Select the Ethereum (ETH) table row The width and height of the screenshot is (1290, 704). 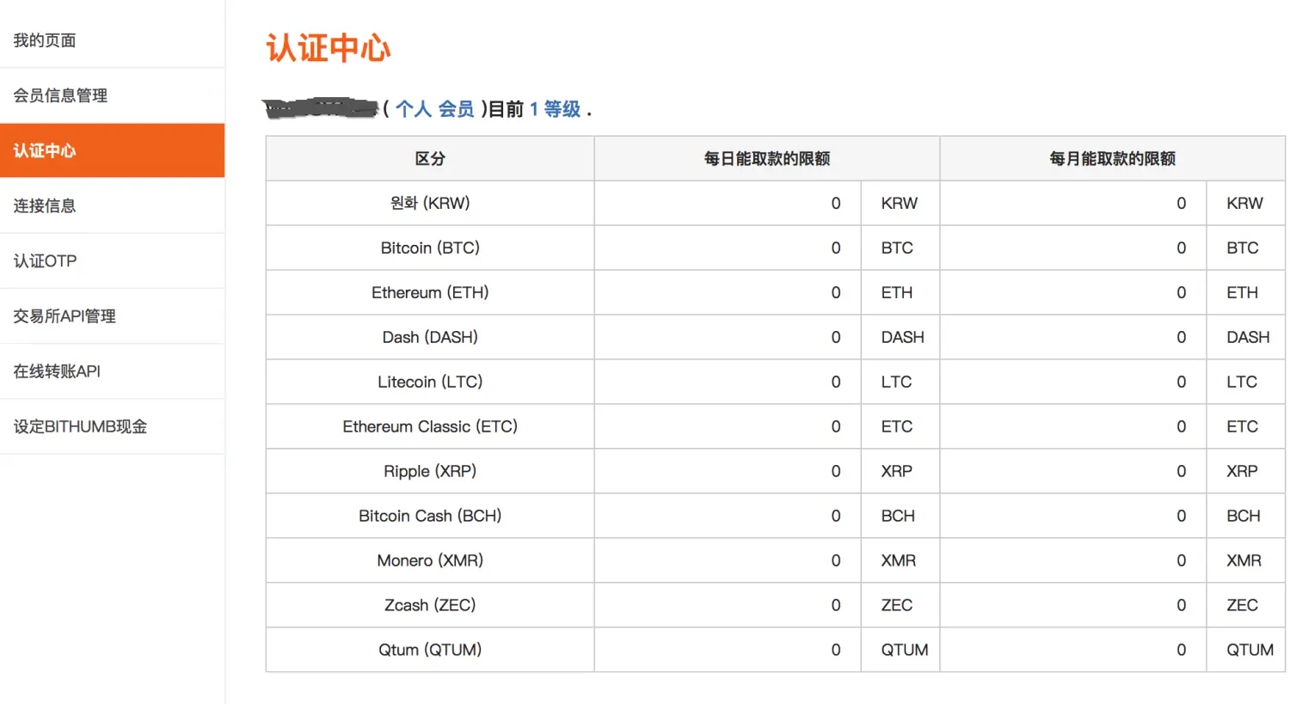[429, 292]
